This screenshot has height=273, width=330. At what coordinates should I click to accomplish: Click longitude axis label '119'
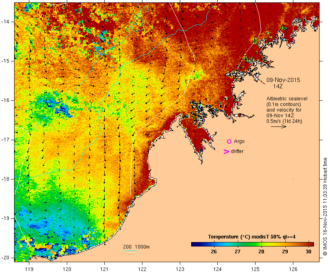point(29,269)
